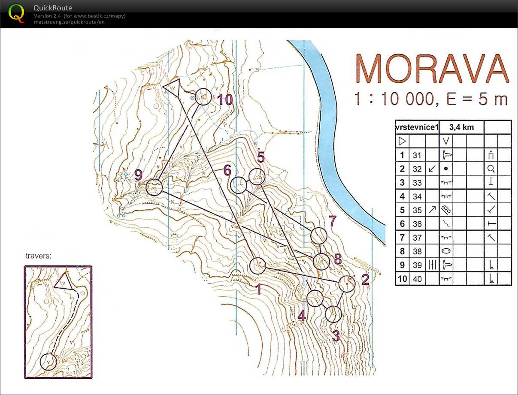The width and height of the screenshot is (518, 395).
Task: Select control code 35 in the description table
Action: [x=417, y=210]
